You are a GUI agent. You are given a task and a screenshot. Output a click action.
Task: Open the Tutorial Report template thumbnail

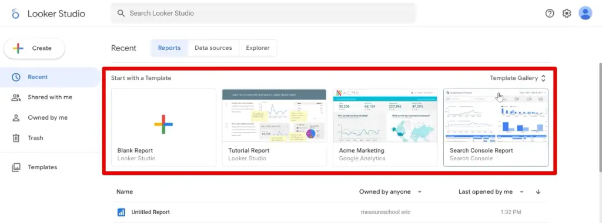[274, 116]
